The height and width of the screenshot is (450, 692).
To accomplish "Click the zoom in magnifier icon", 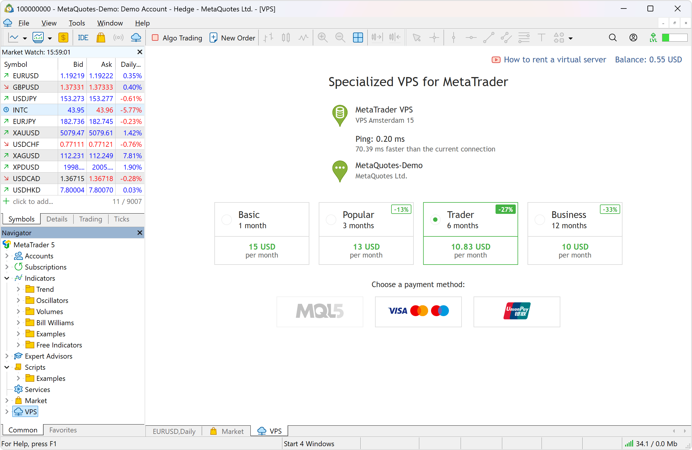I will coord(323,38).
